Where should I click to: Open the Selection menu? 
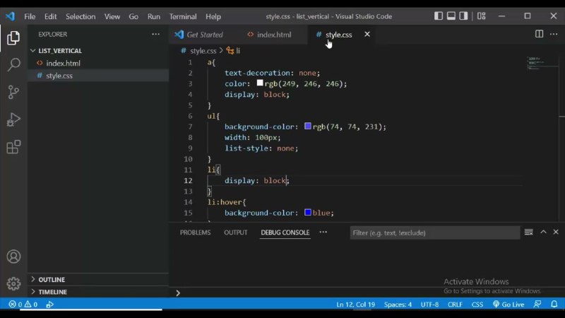[x=81, y=16]
